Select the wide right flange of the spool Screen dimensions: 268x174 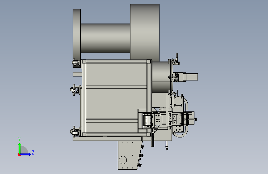pos(145,33)
